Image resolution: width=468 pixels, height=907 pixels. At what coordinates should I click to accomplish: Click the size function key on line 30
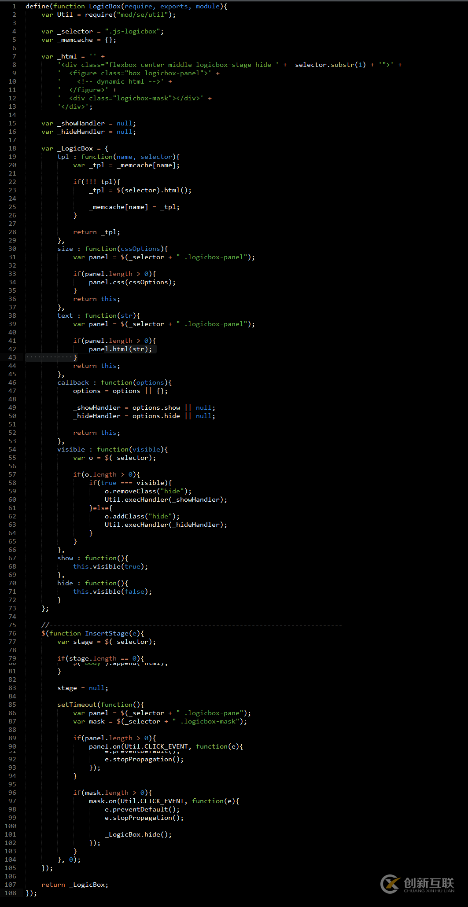pyautogui.click(x=65, y=249)
